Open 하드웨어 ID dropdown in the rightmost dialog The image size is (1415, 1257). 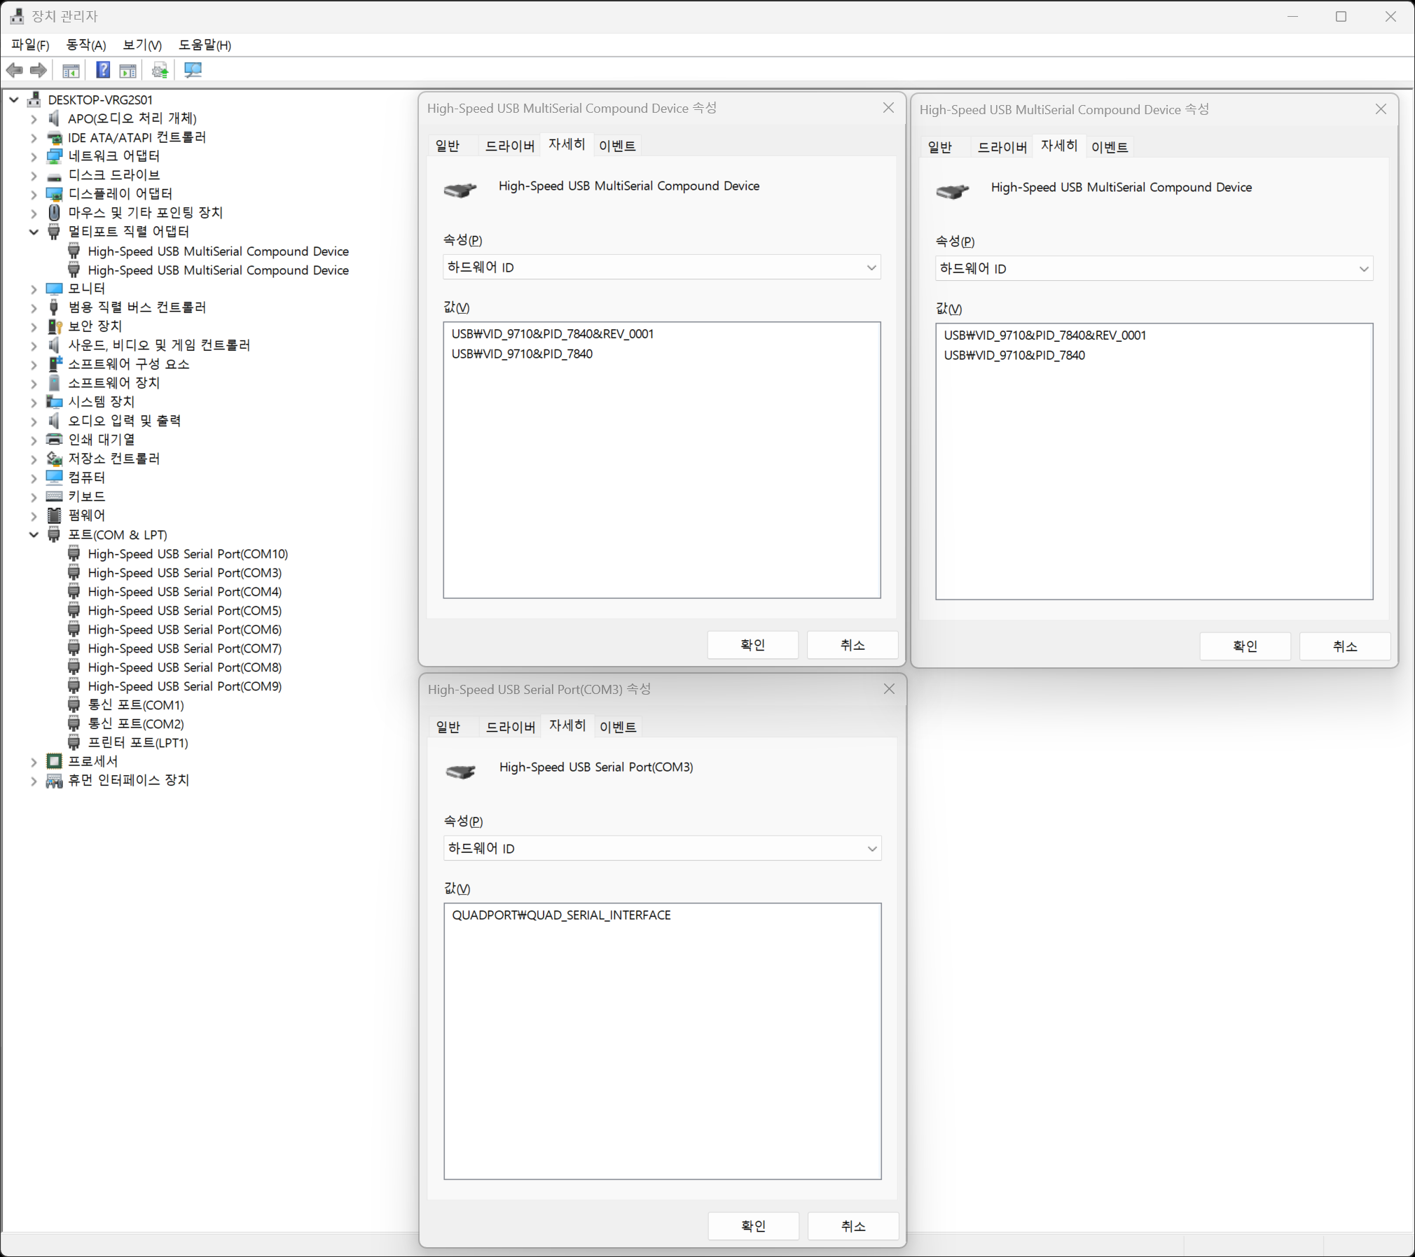point(1154,269)
